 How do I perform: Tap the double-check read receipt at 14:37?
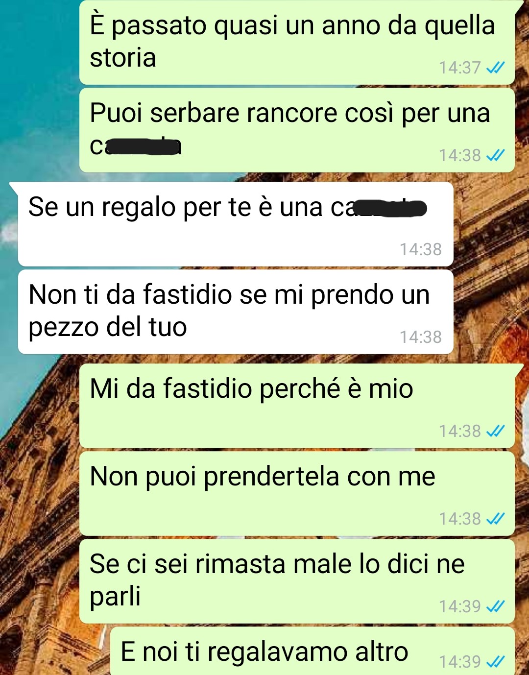pos(495,68)
